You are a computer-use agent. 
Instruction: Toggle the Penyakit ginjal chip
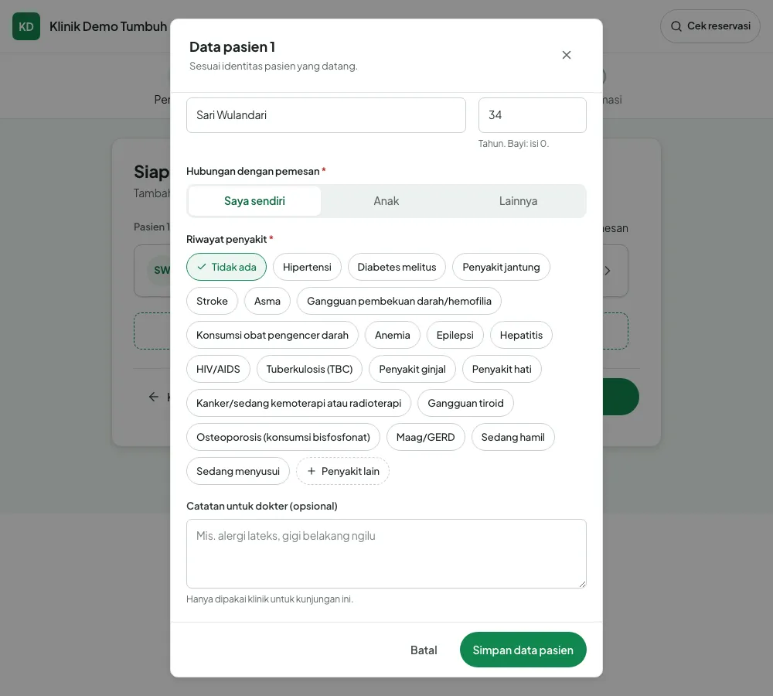pyautogui.click(x=412, y=369)
